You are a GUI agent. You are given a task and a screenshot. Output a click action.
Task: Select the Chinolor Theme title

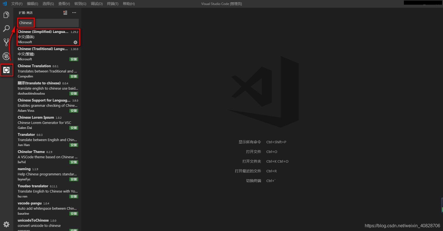coord(31,152)
